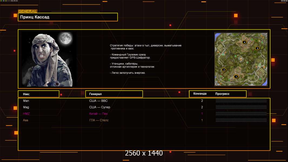Click the Прогресс column header
The image size is (288, 162).
pos(222,94)
